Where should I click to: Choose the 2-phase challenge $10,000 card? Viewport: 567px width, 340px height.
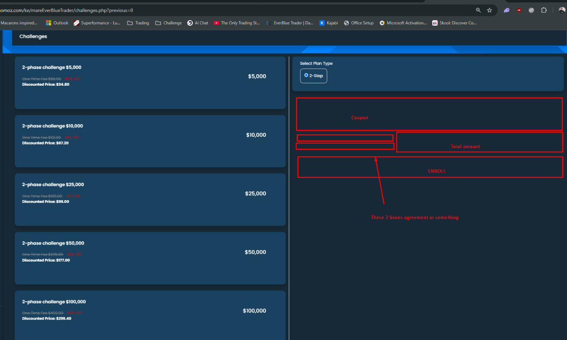click(x=150, y=141)
